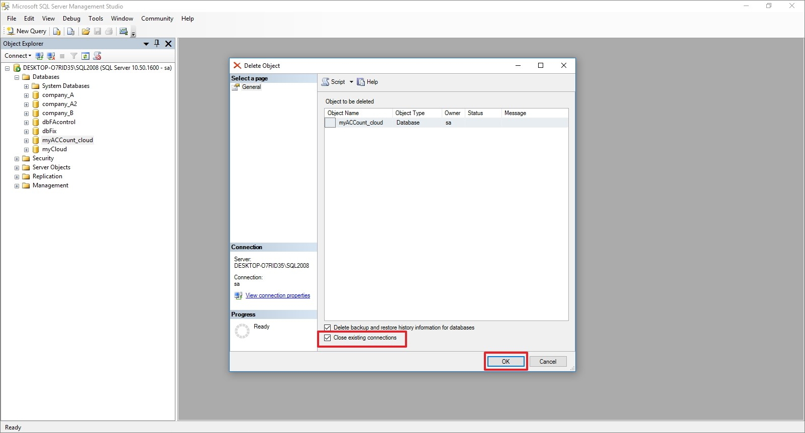Open the Connect dropdown in Object Explorer
The width and height of the screenshot is (805, 433).
coord(18,56)
